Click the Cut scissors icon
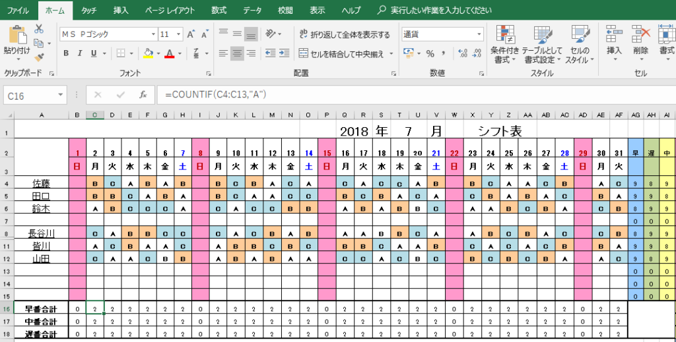Viewport: 676px width, 342px height. coord(39,29)
